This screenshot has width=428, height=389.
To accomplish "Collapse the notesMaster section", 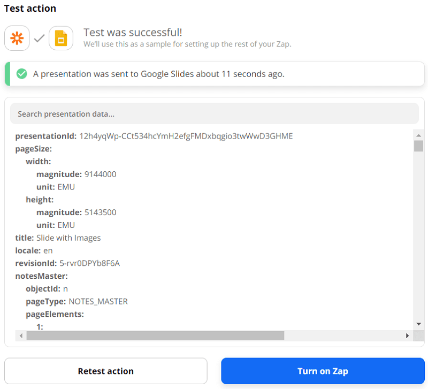I will [41, 276].
